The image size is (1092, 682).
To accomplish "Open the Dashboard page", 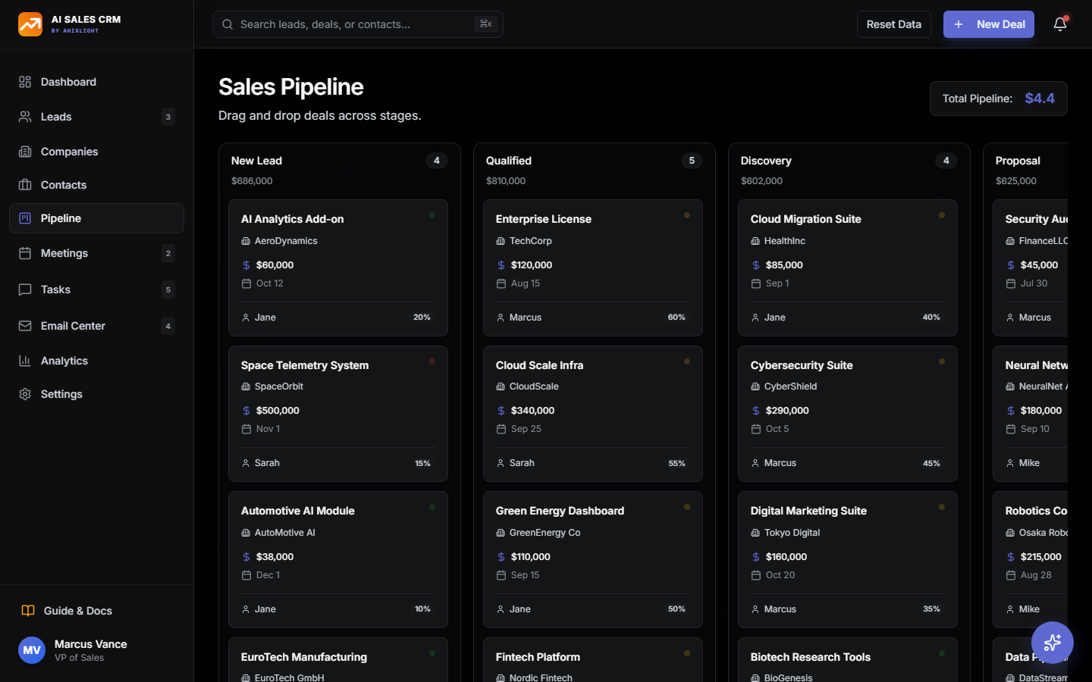I will pos(96,82).
